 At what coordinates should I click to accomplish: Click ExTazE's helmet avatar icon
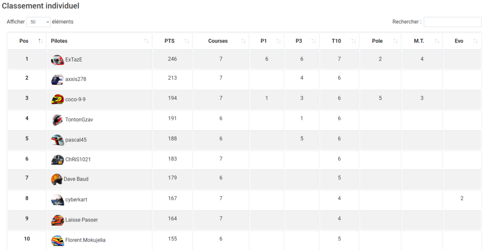57,60
